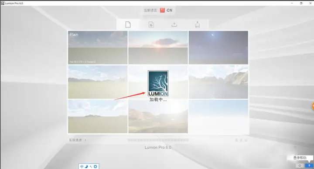This screenshot has width=314, height=169.
Task: Click the blue question mark help button
Action: 309,166
